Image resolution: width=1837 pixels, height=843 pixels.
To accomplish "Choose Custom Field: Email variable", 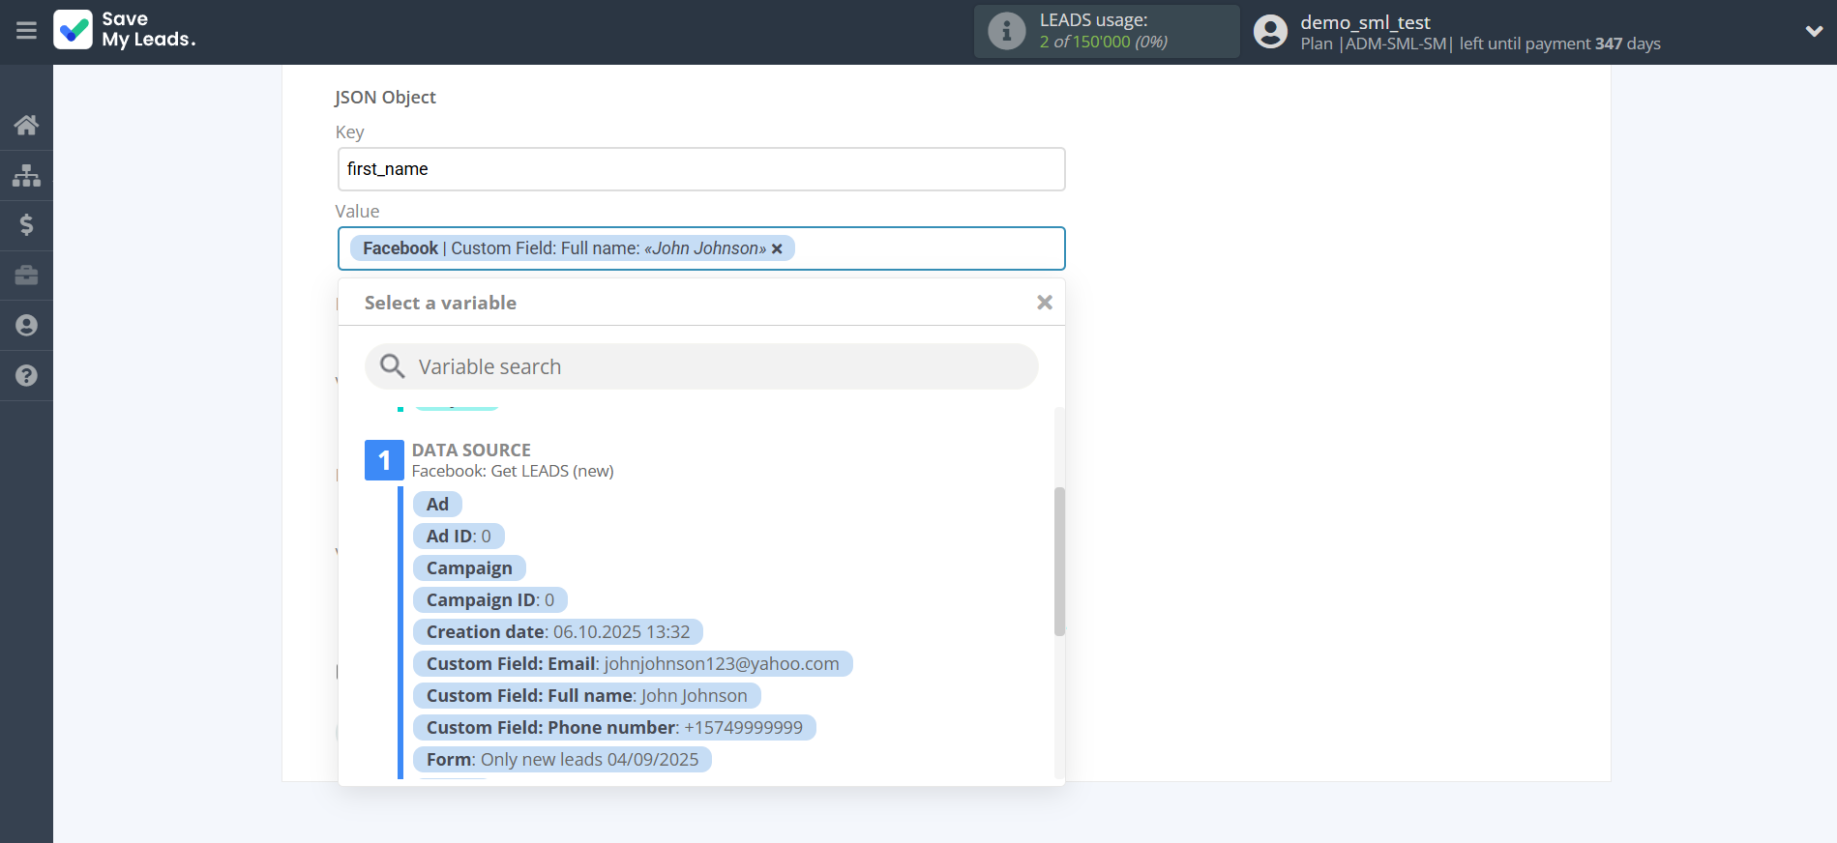I will tap(632, 664).
